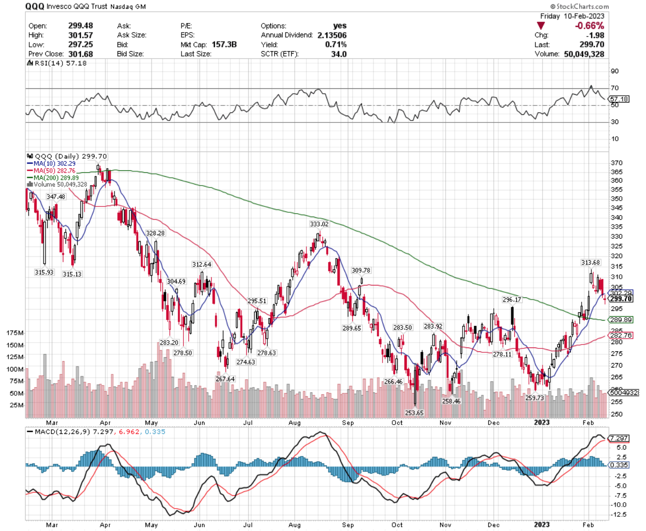Click the 253.65 October low label
Viewport: 646px width, 531px height.
click(414, 413)
